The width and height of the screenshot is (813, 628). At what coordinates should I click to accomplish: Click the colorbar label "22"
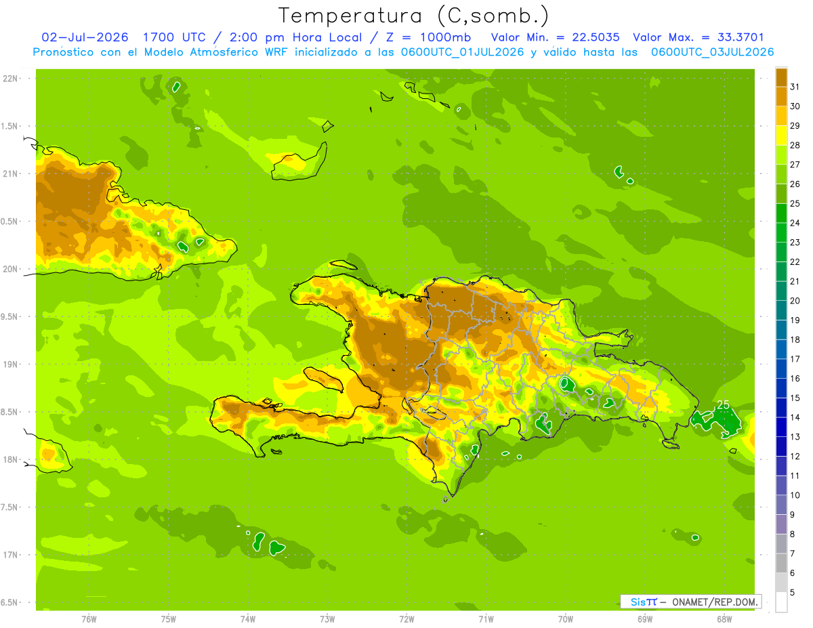click(795, 262)
